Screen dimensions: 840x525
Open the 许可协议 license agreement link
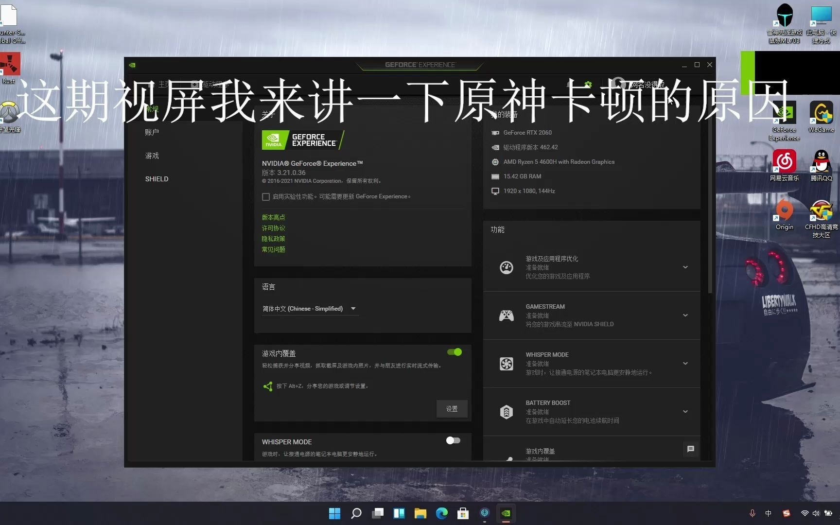point(274,228)
